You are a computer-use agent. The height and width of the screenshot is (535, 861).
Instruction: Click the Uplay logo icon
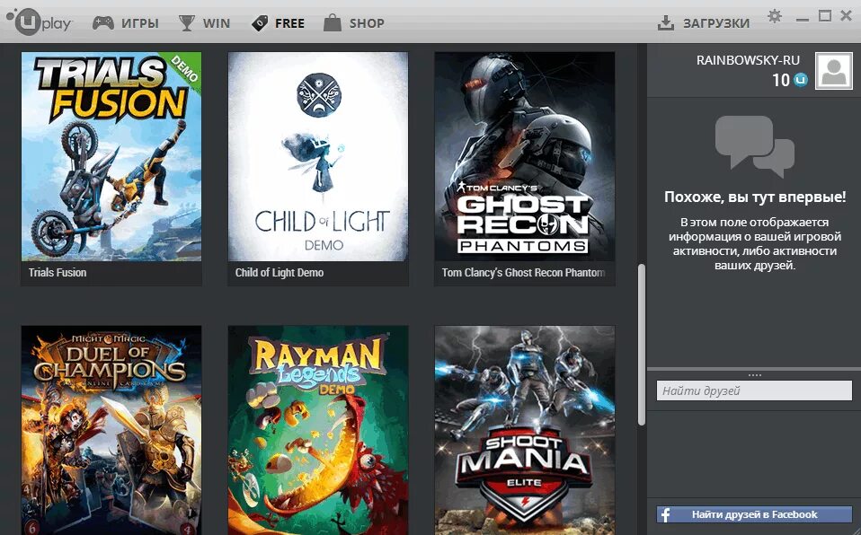tap(39, 22)
